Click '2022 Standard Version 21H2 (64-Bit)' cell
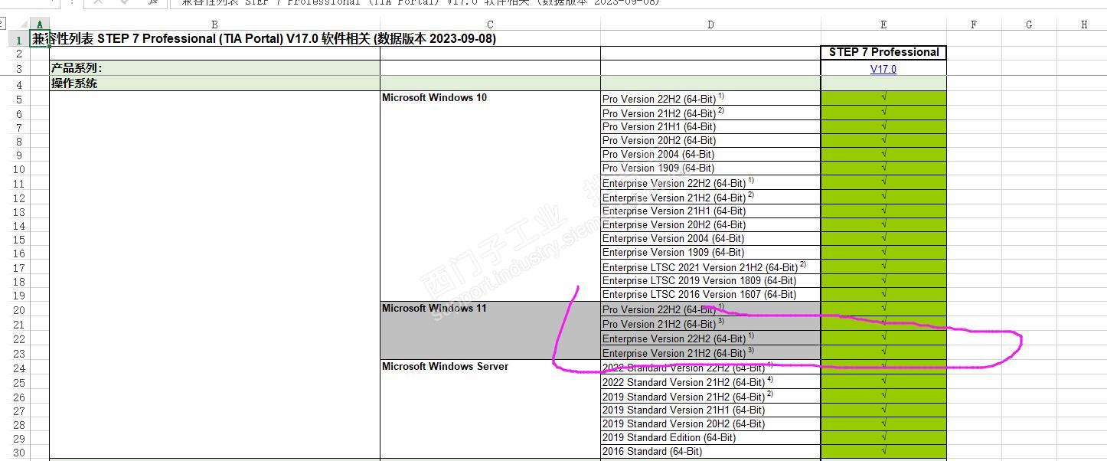Image resolution: width=1107 pixels, height=461 pixels. (710, 382)
